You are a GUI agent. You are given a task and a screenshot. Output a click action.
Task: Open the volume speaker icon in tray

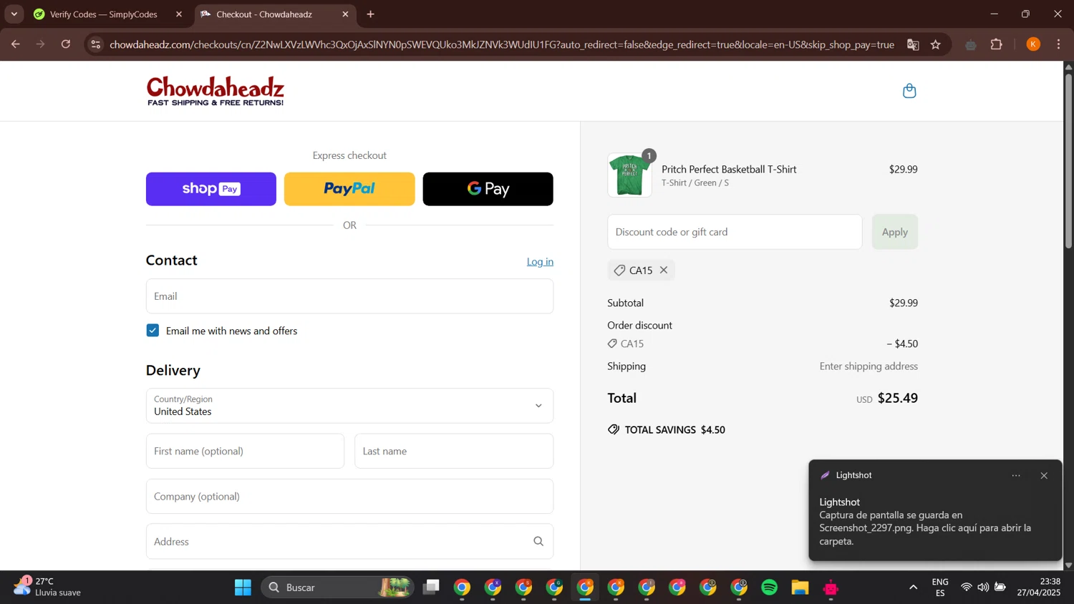coord(983,588)
